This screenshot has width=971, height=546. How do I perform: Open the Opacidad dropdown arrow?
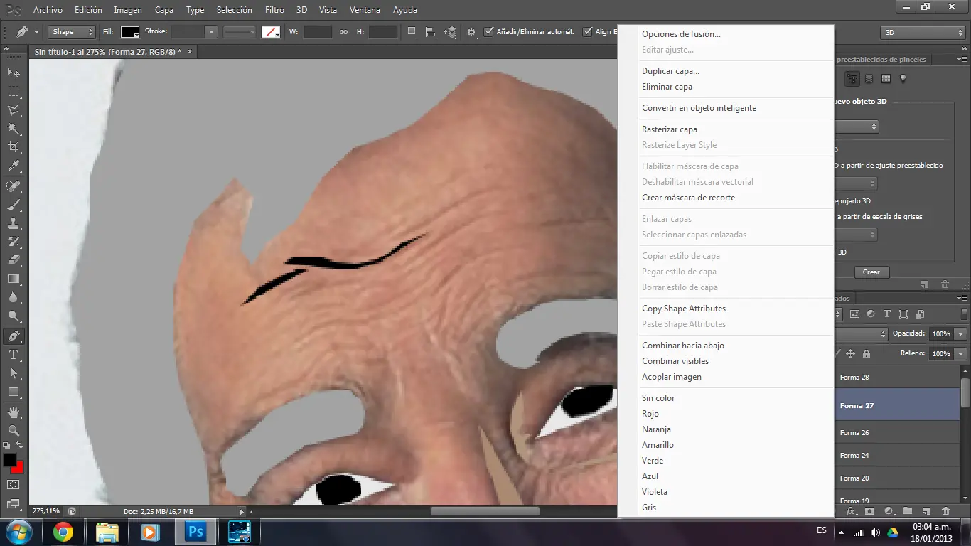point(961,333)
